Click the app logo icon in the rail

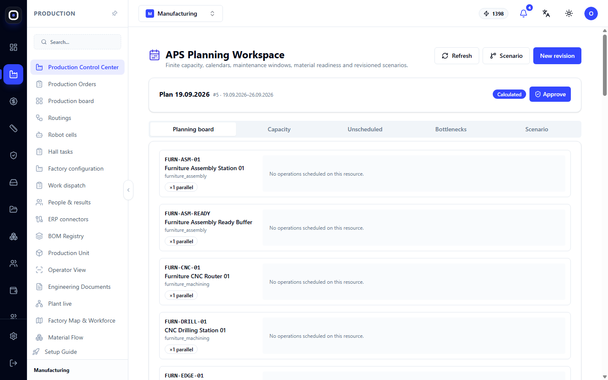pyautogui.click(x=14, y=15)
